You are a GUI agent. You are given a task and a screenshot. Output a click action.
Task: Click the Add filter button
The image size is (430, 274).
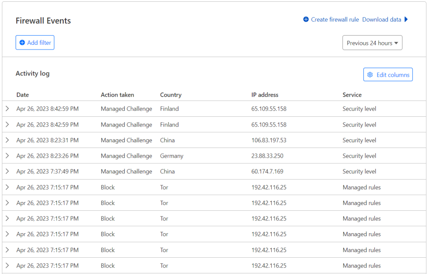35,42
